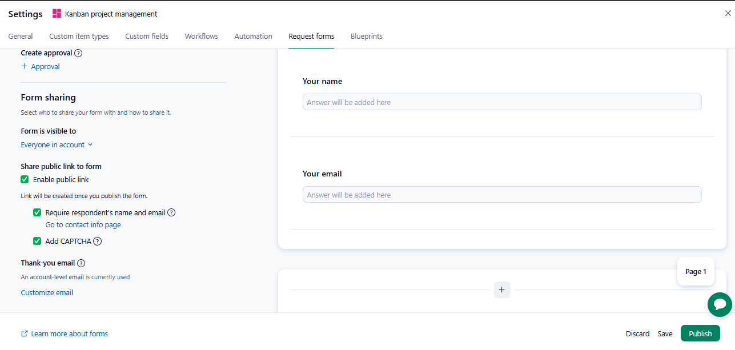Publish the form
Image resolution: width=735 pixels, height=350 pixels.
[x=700, y=333]
